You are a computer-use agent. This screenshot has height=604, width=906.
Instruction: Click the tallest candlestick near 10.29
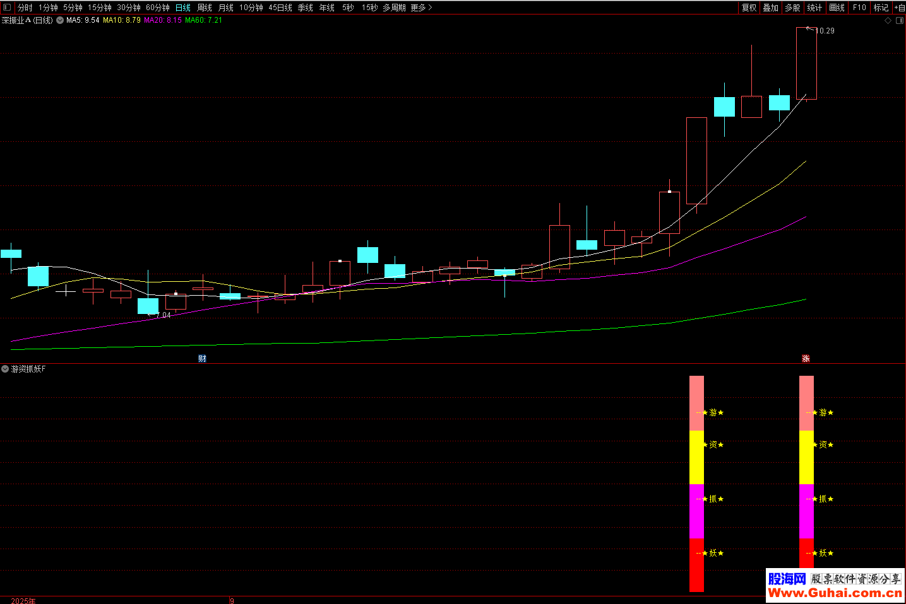(806, 63)
